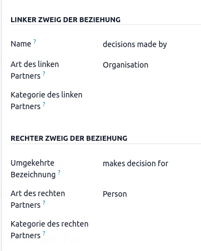Image resolution: width=201 pixels, height=251 pixels.
Task: Click the Art des linken Partners label
Action: click(x=34, y=70)
